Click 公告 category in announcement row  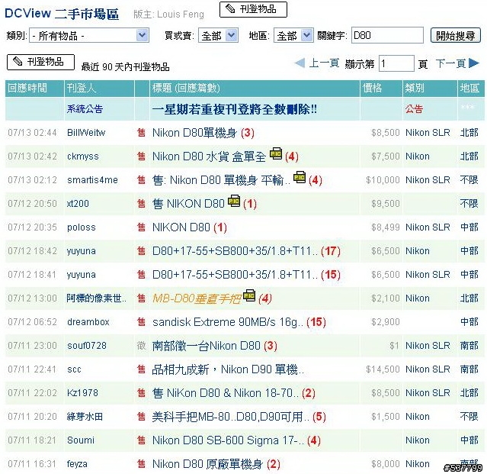(414, 109)
